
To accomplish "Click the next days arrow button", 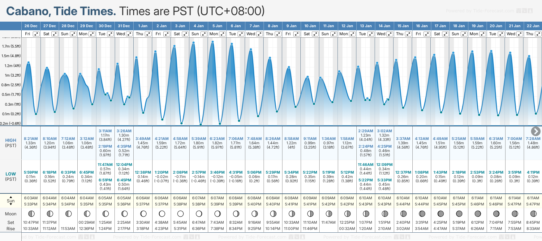I will pos(536,131).
